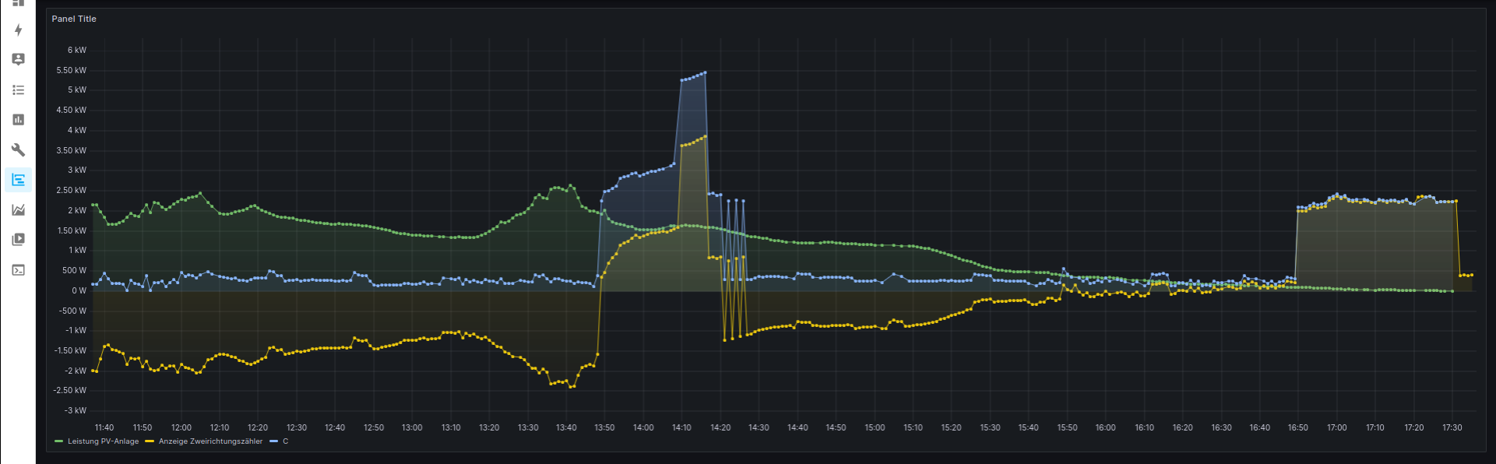The image size is (1496, 464).
Task: Open the Overview dashboard icon in sidebar
Action: pos(18,3)
